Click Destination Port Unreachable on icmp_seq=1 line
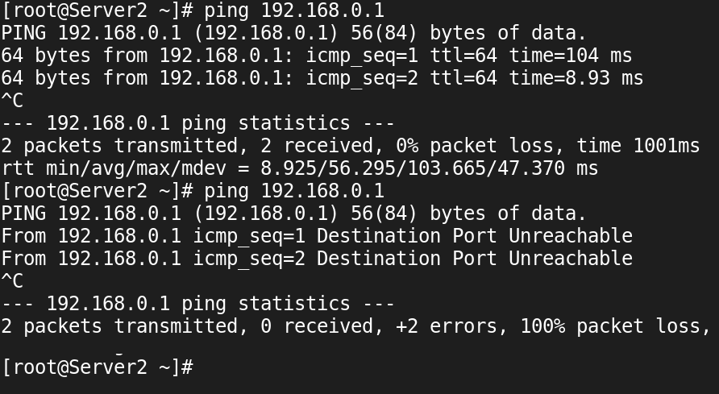719x394 pixels. click(x=475, y=236)
